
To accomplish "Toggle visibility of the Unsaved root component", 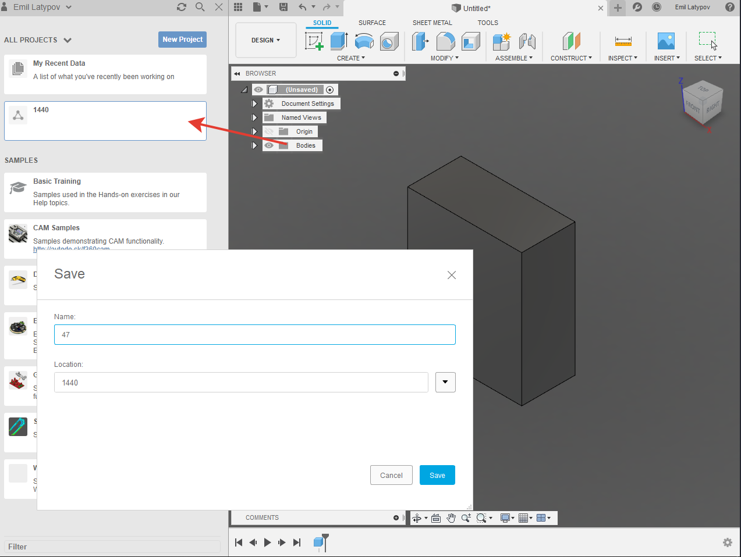I will (x=258, y=90).
